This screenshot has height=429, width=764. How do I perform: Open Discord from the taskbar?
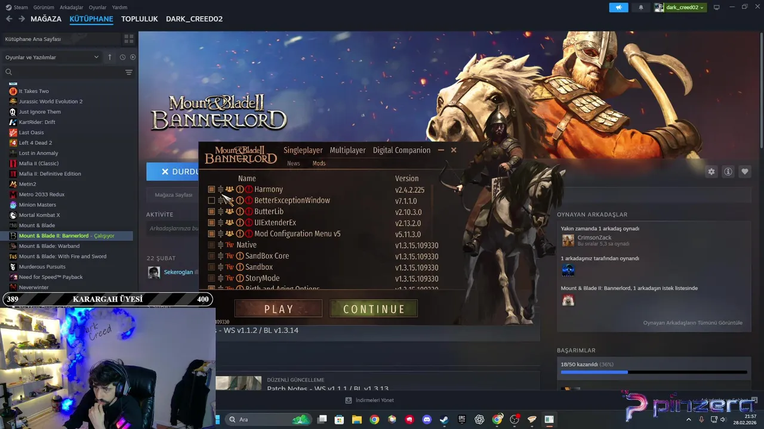(427, 419)
